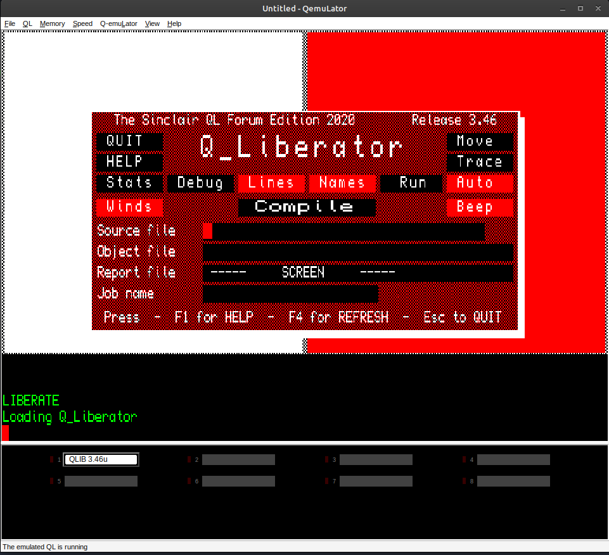This screenshot has width=609, height=555.
Task: Open the Speed menu
Action: click(x=82, y=23)
